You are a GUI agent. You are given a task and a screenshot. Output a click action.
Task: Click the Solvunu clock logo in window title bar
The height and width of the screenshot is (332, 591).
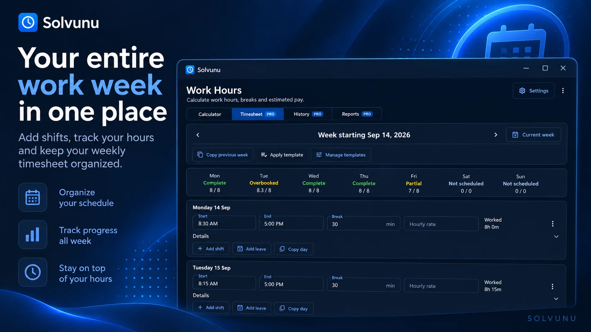click(190, 70)
